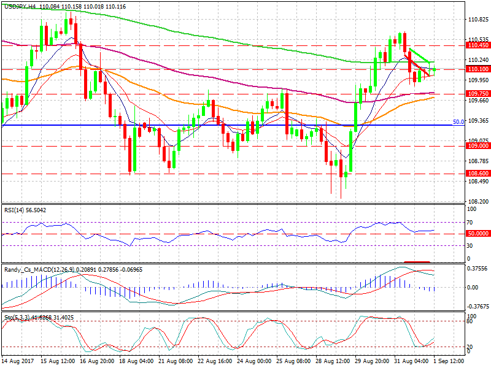Select the short red trendline near latest candles
The height and width of the screenshot is (368, 491).
click(416, 65)
